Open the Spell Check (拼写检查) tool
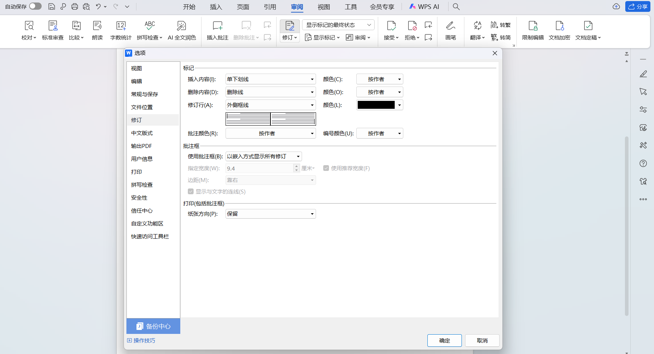The height and width of the screenshot is (354, 654). [x=149, y=26]
